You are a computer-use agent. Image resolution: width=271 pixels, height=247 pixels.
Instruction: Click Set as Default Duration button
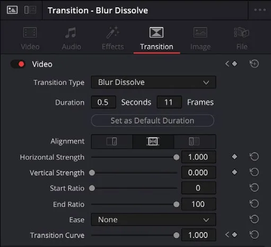click(153, 121)
